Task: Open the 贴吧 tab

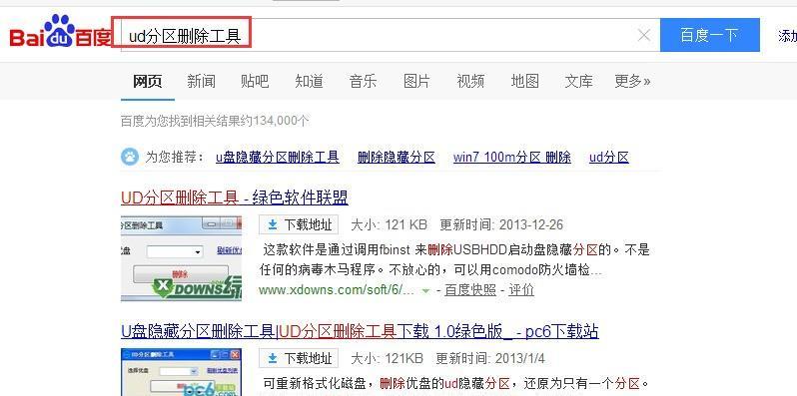Action: (x=255, y=81)
